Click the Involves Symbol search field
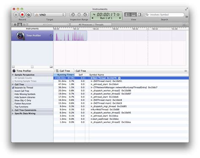 165,15
